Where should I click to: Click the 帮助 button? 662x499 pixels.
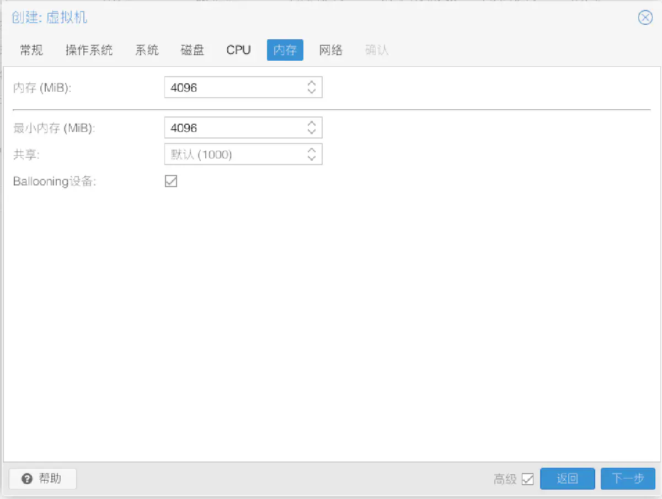pyautogui.click(x=41, y=479)
